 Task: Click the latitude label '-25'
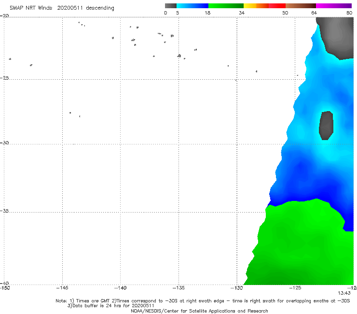[x=4, y=78]
